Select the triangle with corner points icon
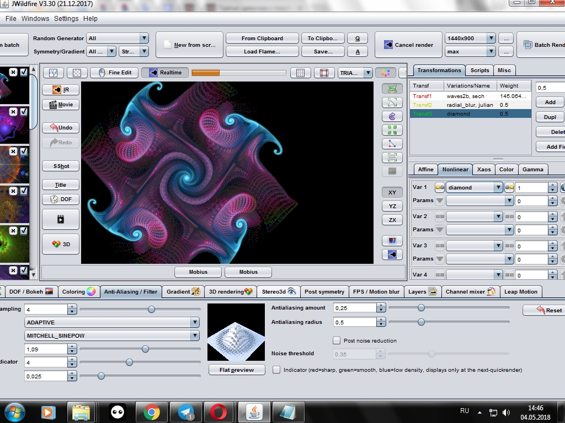 392,144
